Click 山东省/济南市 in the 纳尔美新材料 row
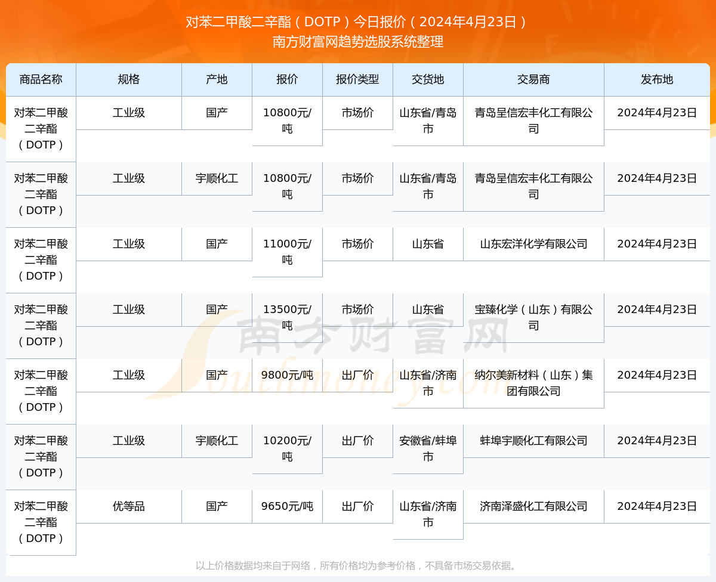 point(428,383)
